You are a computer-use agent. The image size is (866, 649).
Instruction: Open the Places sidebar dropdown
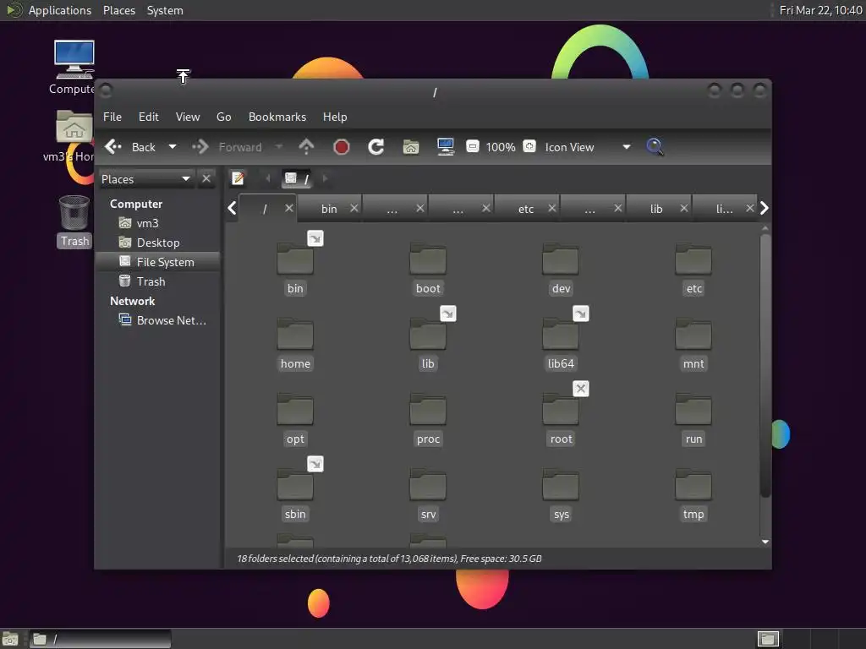coord(146,179)
